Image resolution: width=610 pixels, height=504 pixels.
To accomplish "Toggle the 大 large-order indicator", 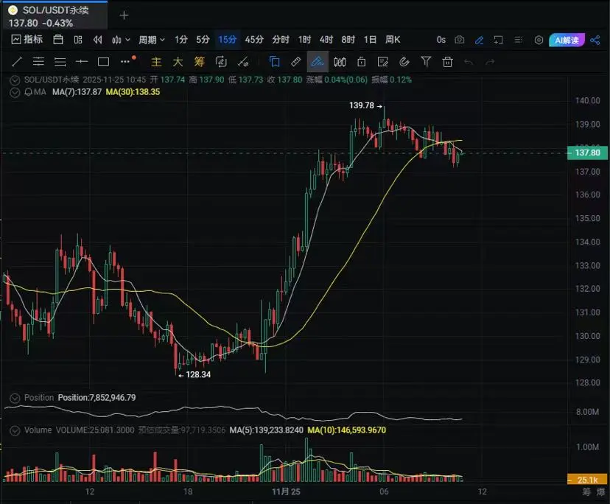I will tap(178, 61).
